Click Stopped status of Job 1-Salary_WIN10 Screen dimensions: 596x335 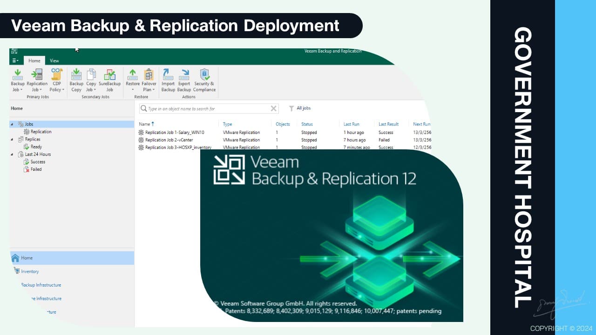pos(309,133)
